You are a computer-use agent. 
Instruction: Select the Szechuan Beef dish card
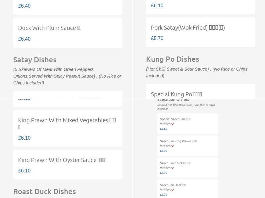pyautogui.click(x=187, y=189)
